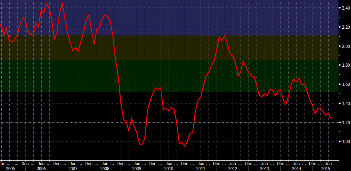Click the red line's trough in mid 2009
Viewport: 351px width, 171px height.
click(141, 144)
